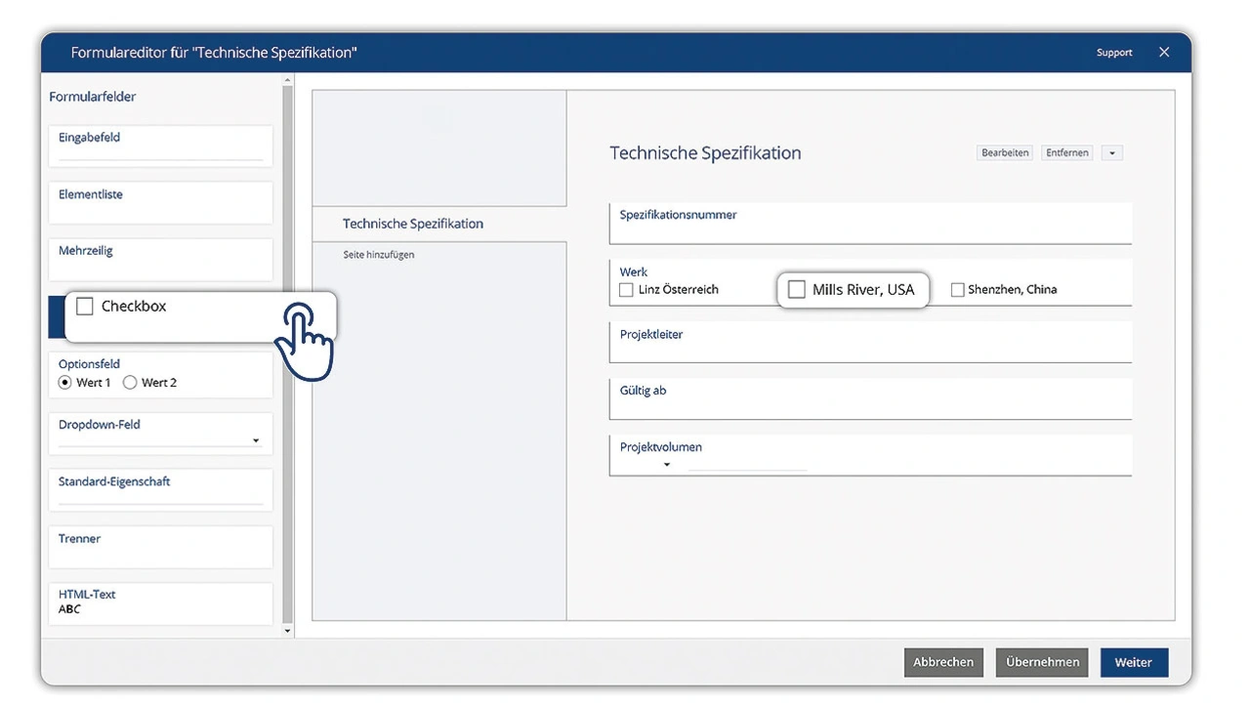The image size is (1250, 706).
Task: Choose the Wert 2 radio option
Action: point(130,383)
